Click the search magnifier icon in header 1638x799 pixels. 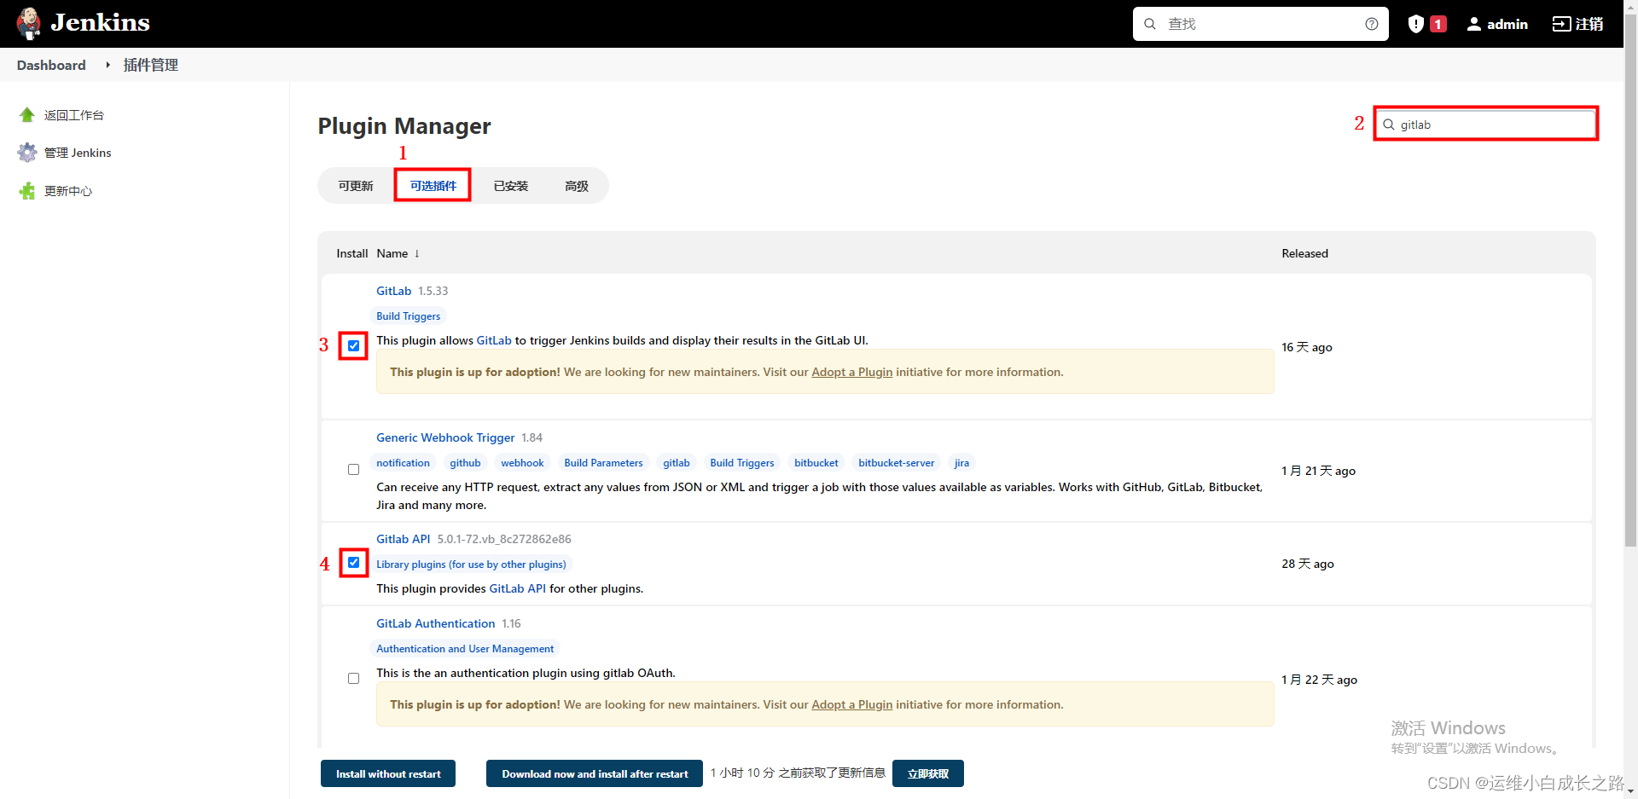click(1150, 24)
